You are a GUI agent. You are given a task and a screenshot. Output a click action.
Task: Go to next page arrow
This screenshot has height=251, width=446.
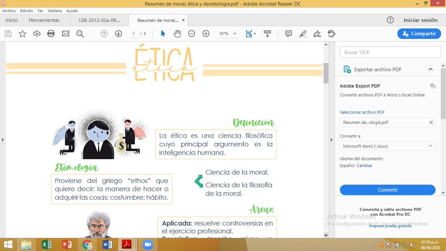119,34
